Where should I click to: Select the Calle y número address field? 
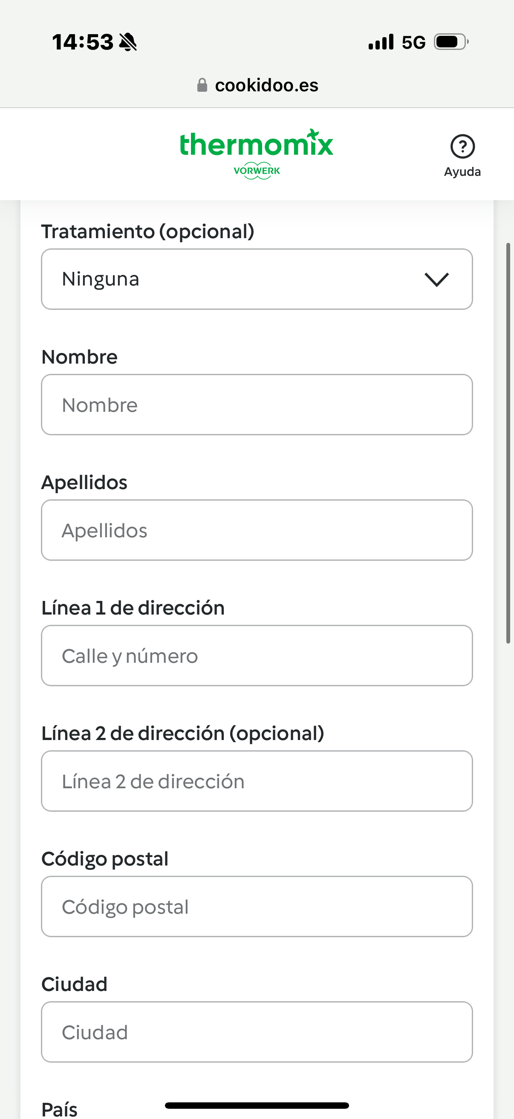pos(257,656)
